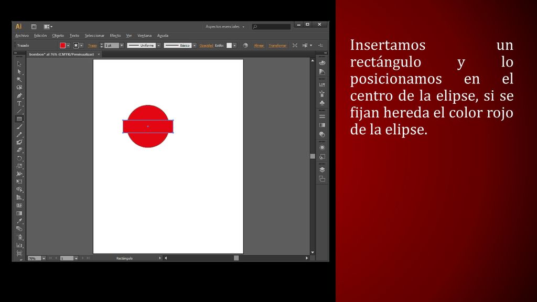The width and height of the screenshot is (537, 302).
Task: Open the Aspectos esenciales workspace switcher
Action: point(224,26)
